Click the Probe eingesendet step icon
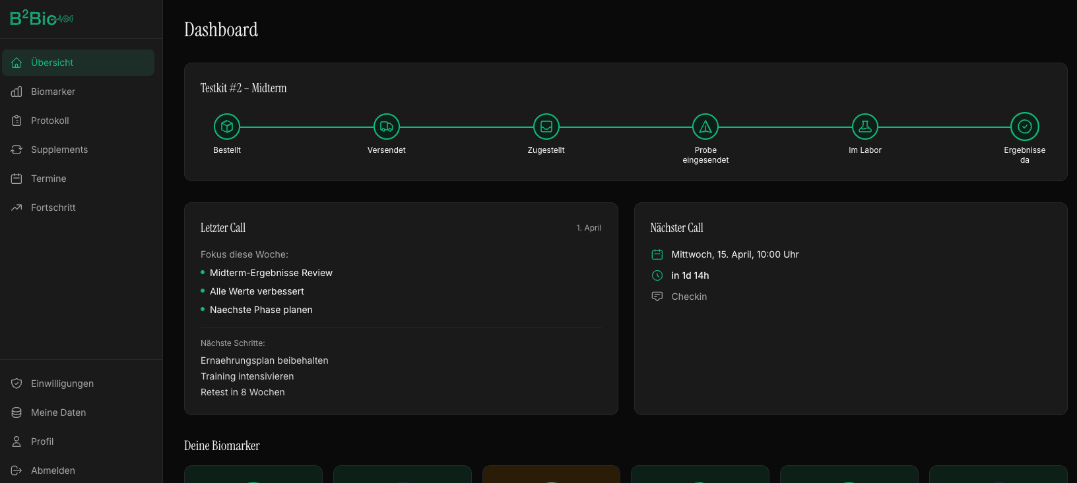The image size is (1077, 483). (705, 127)
